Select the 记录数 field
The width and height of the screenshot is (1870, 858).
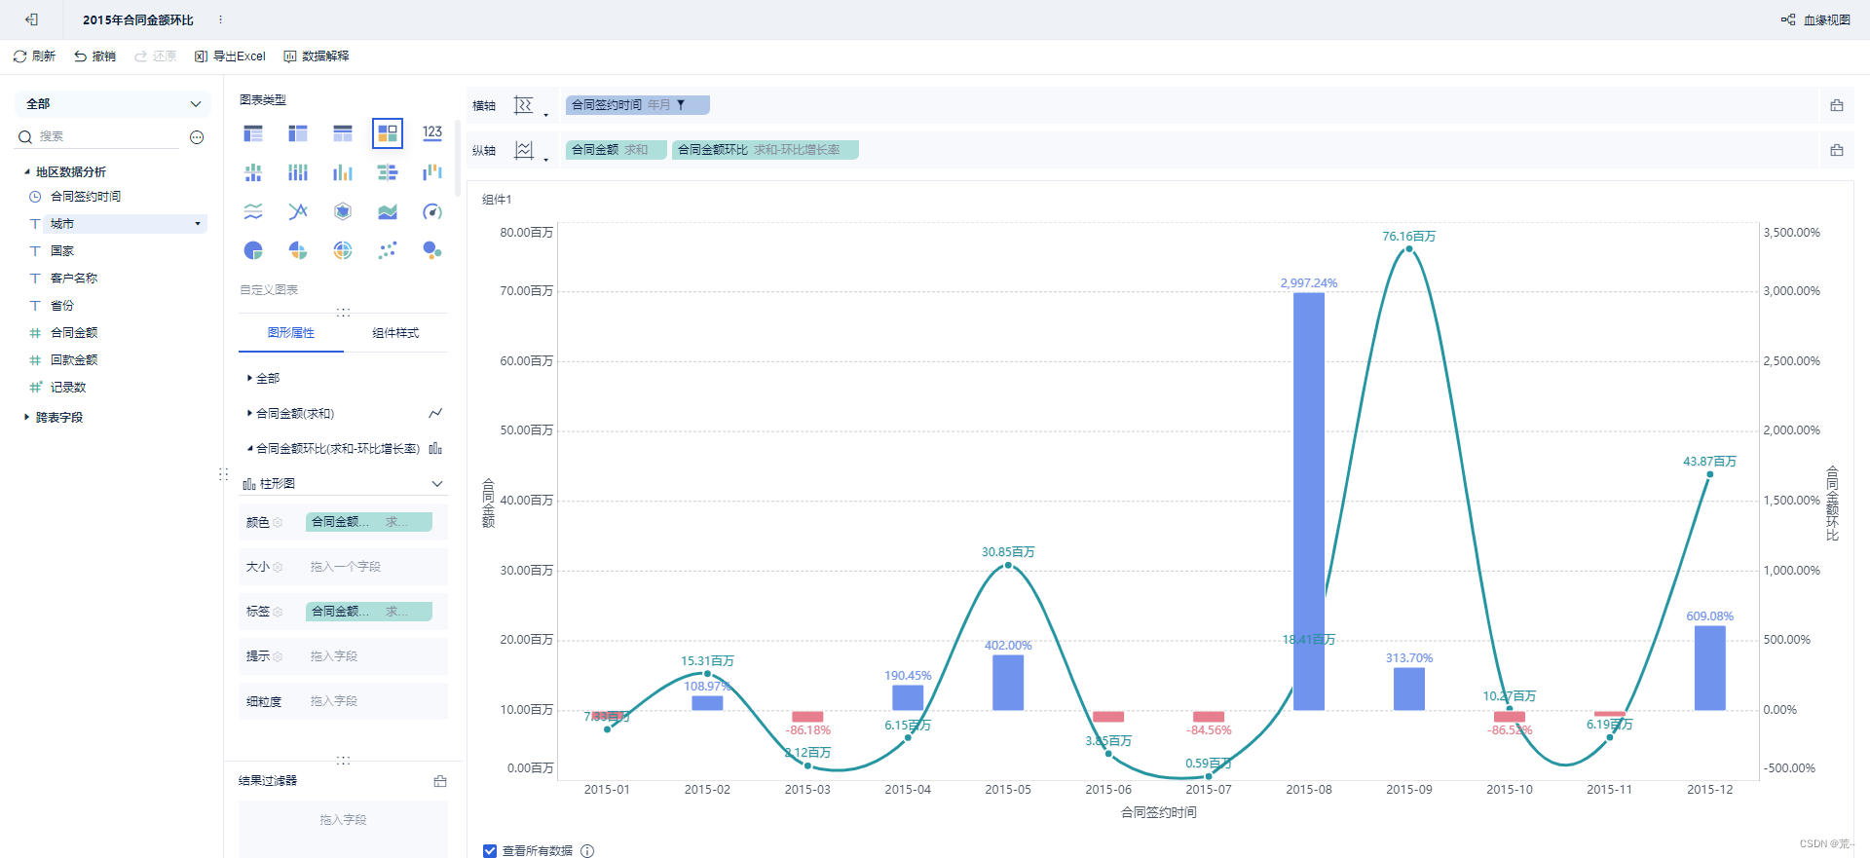coord(68,388)
